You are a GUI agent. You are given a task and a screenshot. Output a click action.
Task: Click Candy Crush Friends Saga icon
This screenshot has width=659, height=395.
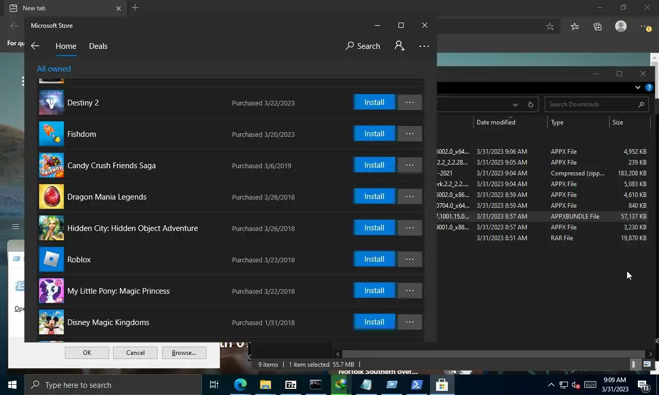point(51,166)
